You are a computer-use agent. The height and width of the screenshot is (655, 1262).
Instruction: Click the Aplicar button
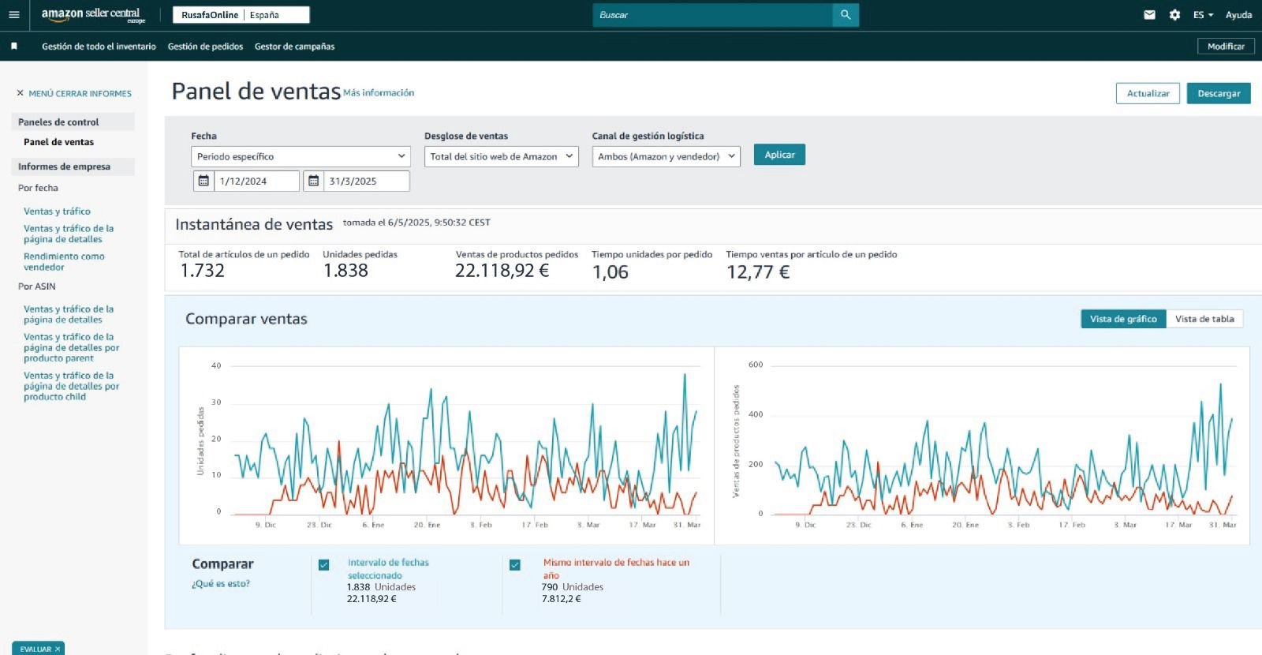tap(779, 155)
